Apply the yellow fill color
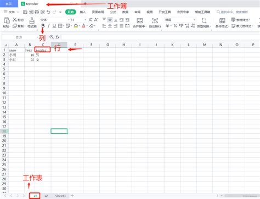This screenshot has height=199, width=260. (76, 26)
